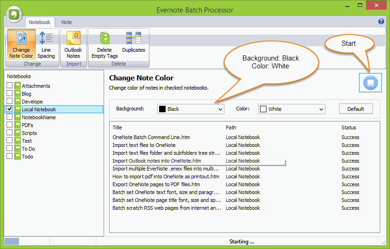This screenshot has height=249, width=390.
Task: Run Delete Empty Tags tool
Action: point(105,45)
